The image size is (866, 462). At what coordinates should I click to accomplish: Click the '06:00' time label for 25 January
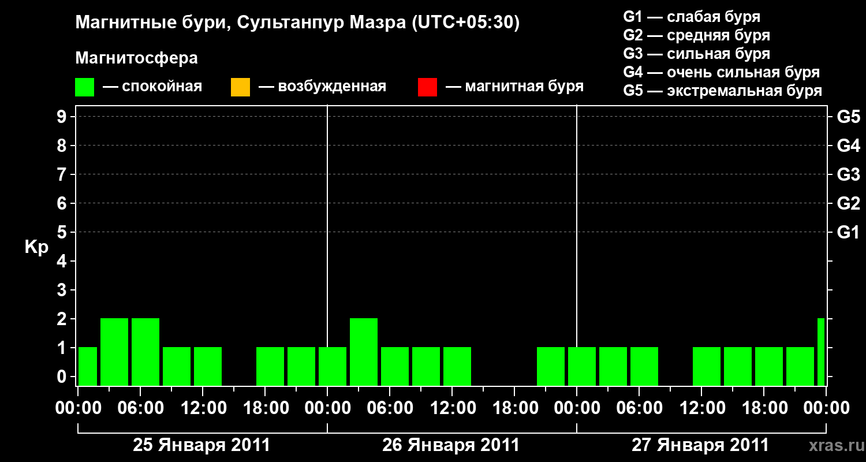[x=140, y=408]
